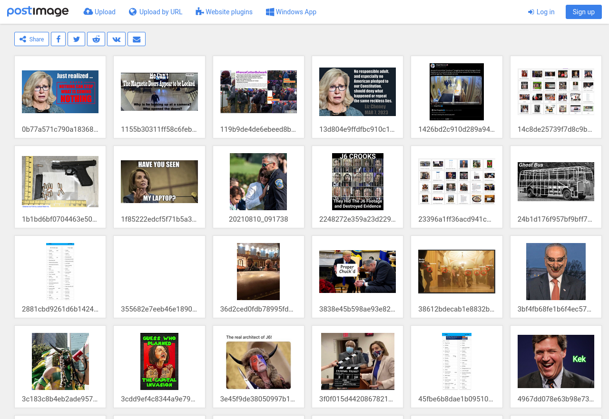Image resolution: width=609 pixels, height=419 pixels.
Task: Click filename text 355682e7eeb46e1890
Action: (159, 309)
